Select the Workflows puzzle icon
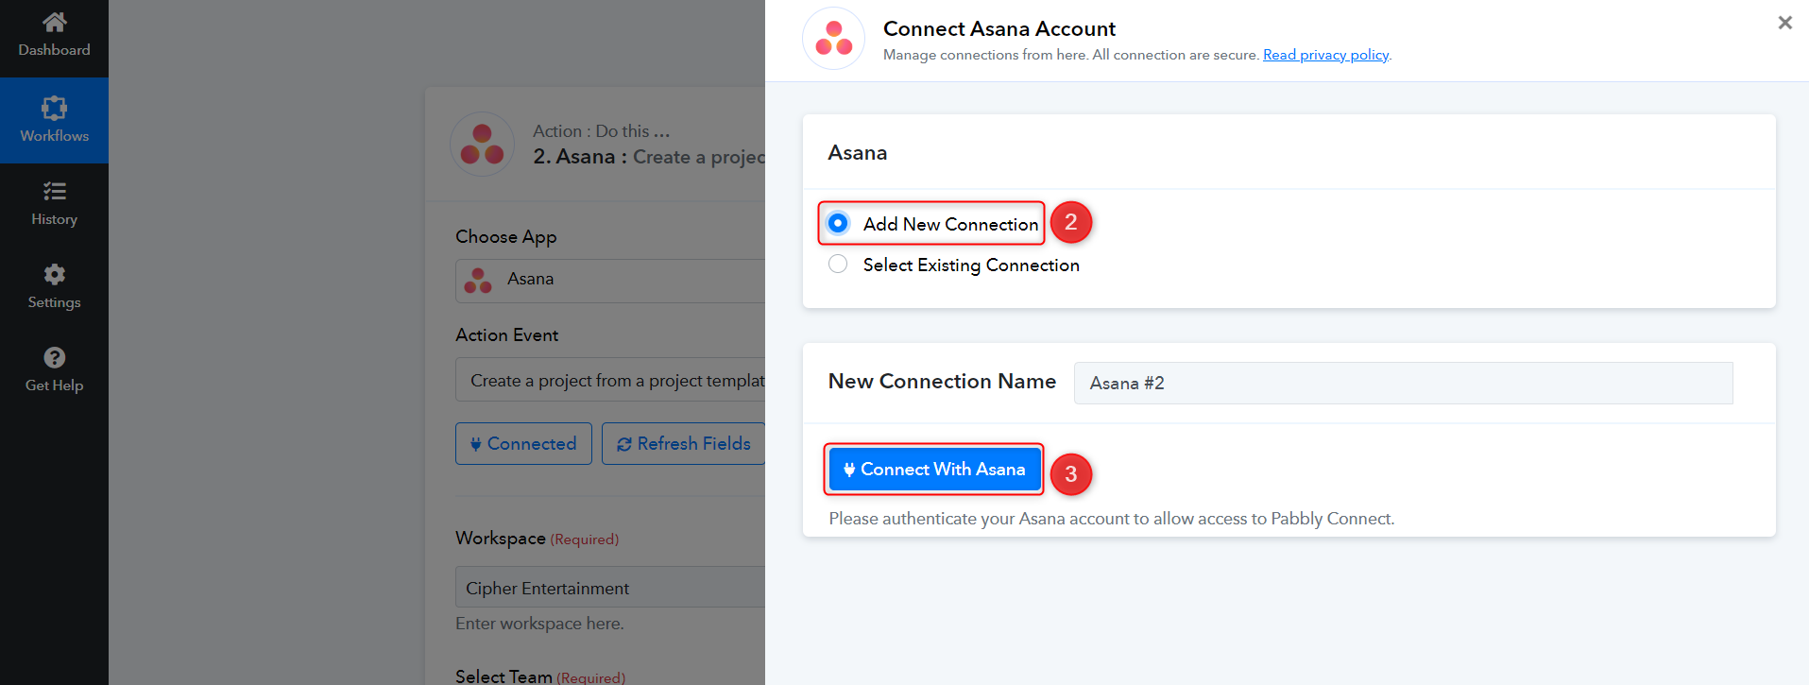 pyautogui.click(x=55, y=108)
